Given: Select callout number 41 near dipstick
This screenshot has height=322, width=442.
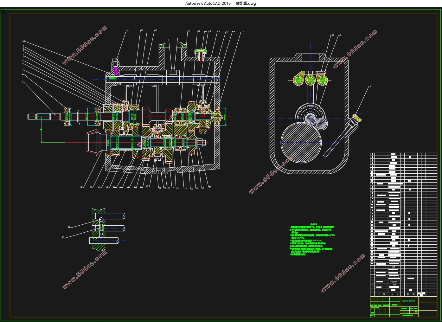Looking at the screenshot, I should tap(370, 86).
